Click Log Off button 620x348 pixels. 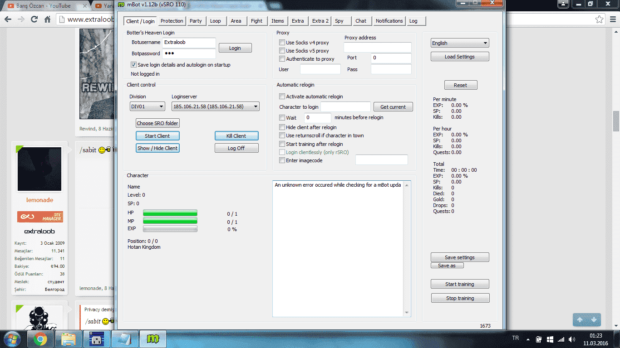236,148
